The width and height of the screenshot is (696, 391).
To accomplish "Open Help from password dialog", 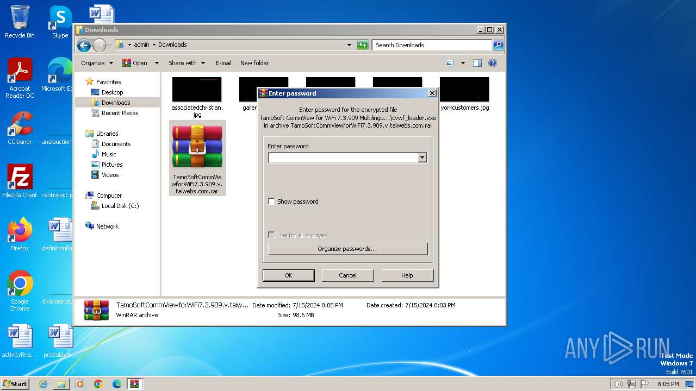I will coord(407,275).
